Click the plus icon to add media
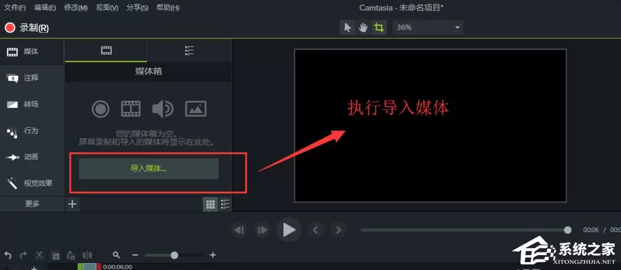Viewport: 621px width, 270px height. [x=72, y=204]
